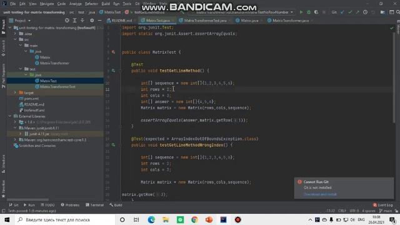Open the TODO tool window
Image resolution: width=400 pixels, height=225 pixels.
click(47, 205)
